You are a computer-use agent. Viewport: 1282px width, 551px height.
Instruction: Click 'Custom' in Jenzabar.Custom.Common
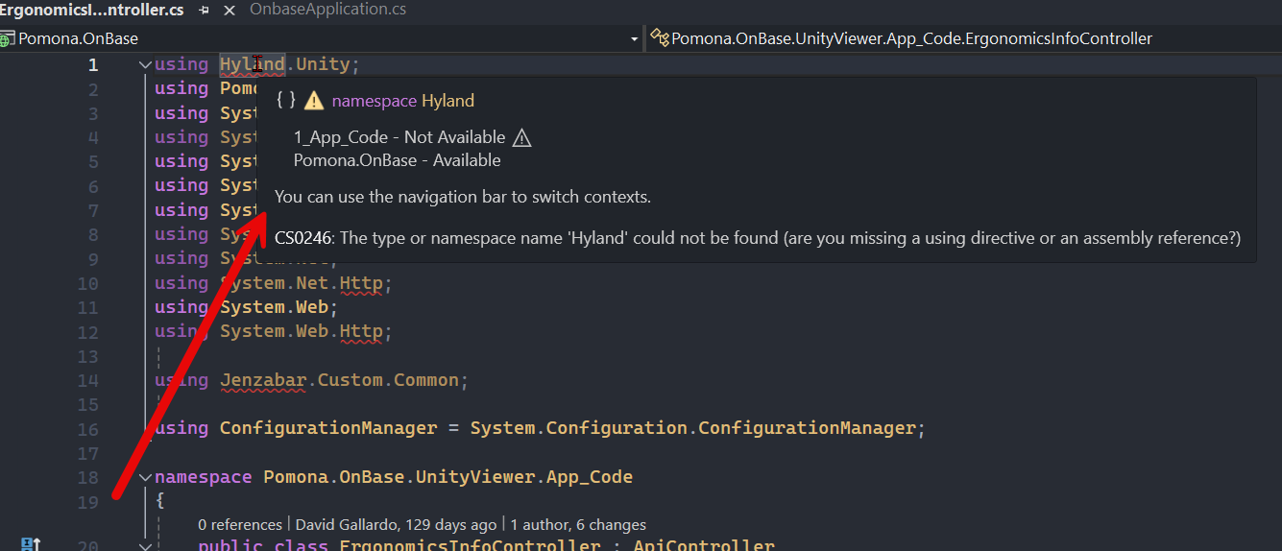click(x=351, y=380)
